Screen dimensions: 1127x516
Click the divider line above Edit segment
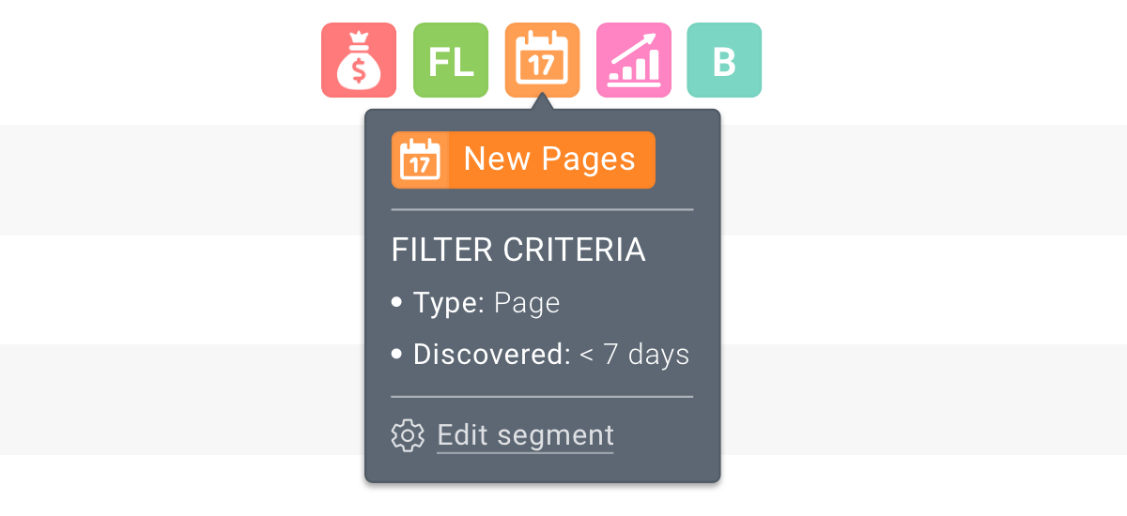542,397
